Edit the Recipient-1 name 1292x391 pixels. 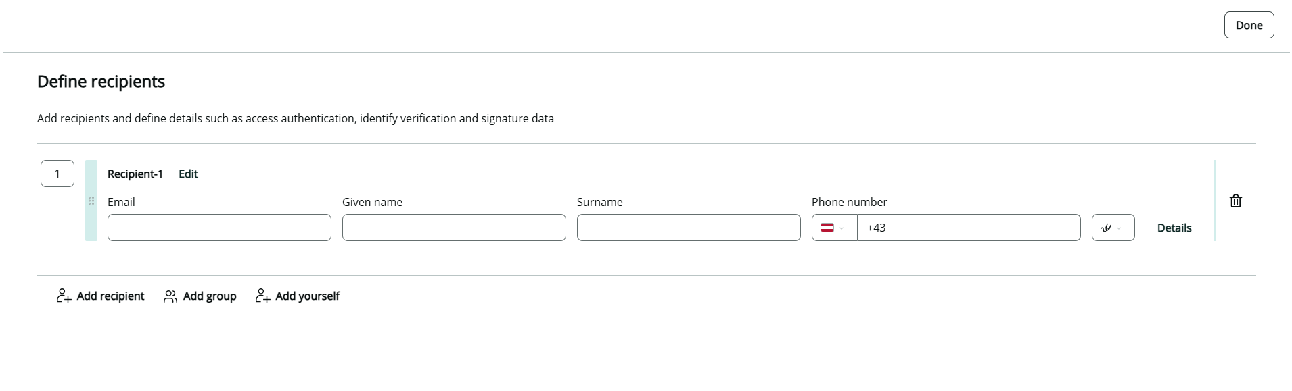point(188,174)
